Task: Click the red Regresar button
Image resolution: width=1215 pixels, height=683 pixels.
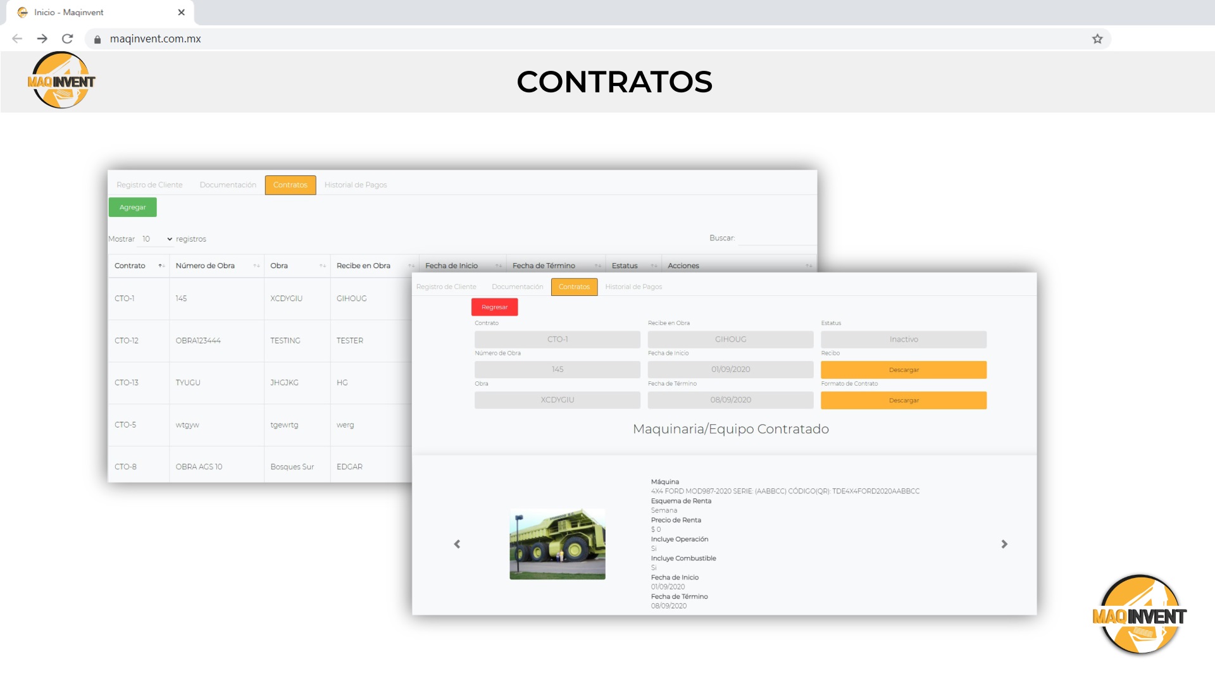Action: [494, 307]
